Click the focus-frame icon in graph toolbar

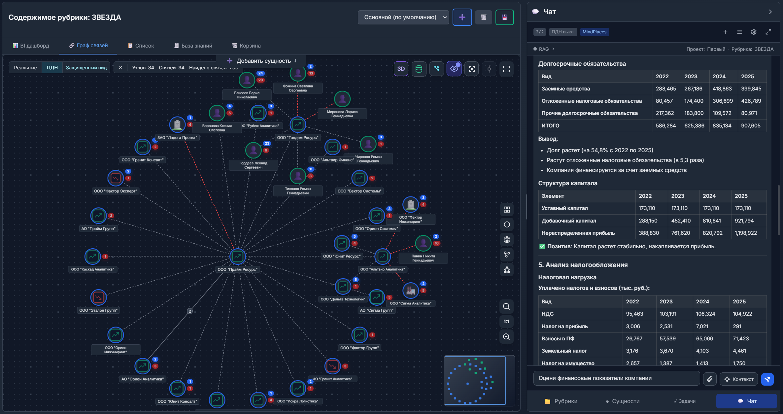click(472, 69)
